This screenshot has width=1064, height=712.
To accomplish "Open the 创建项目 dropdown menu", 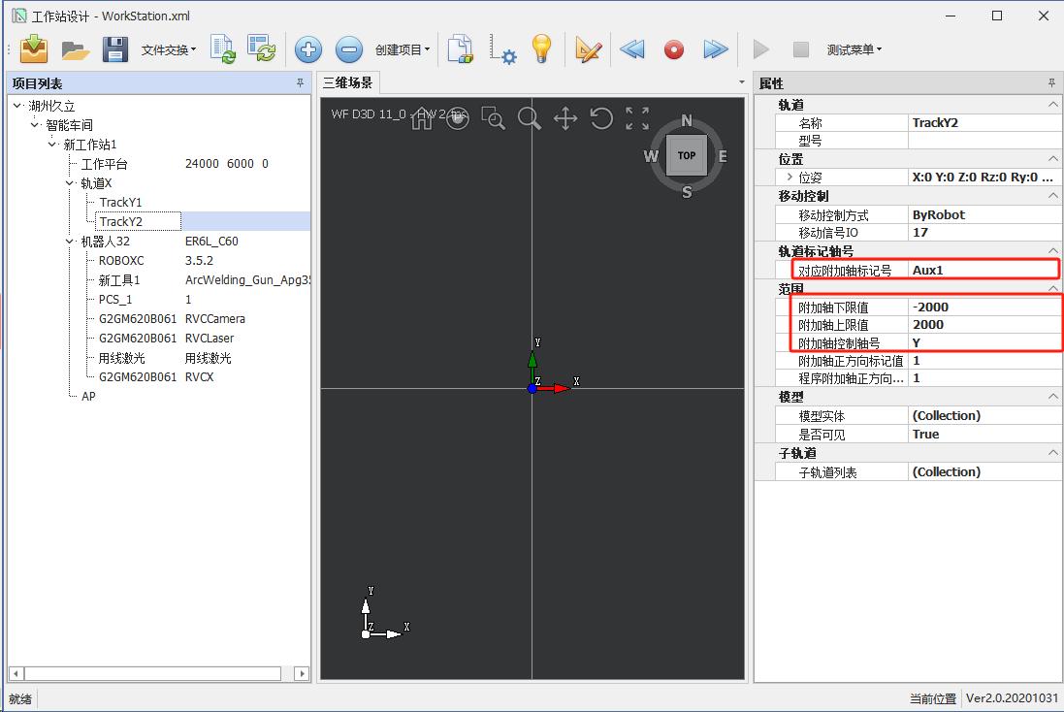I will click(x=402, y=49).
